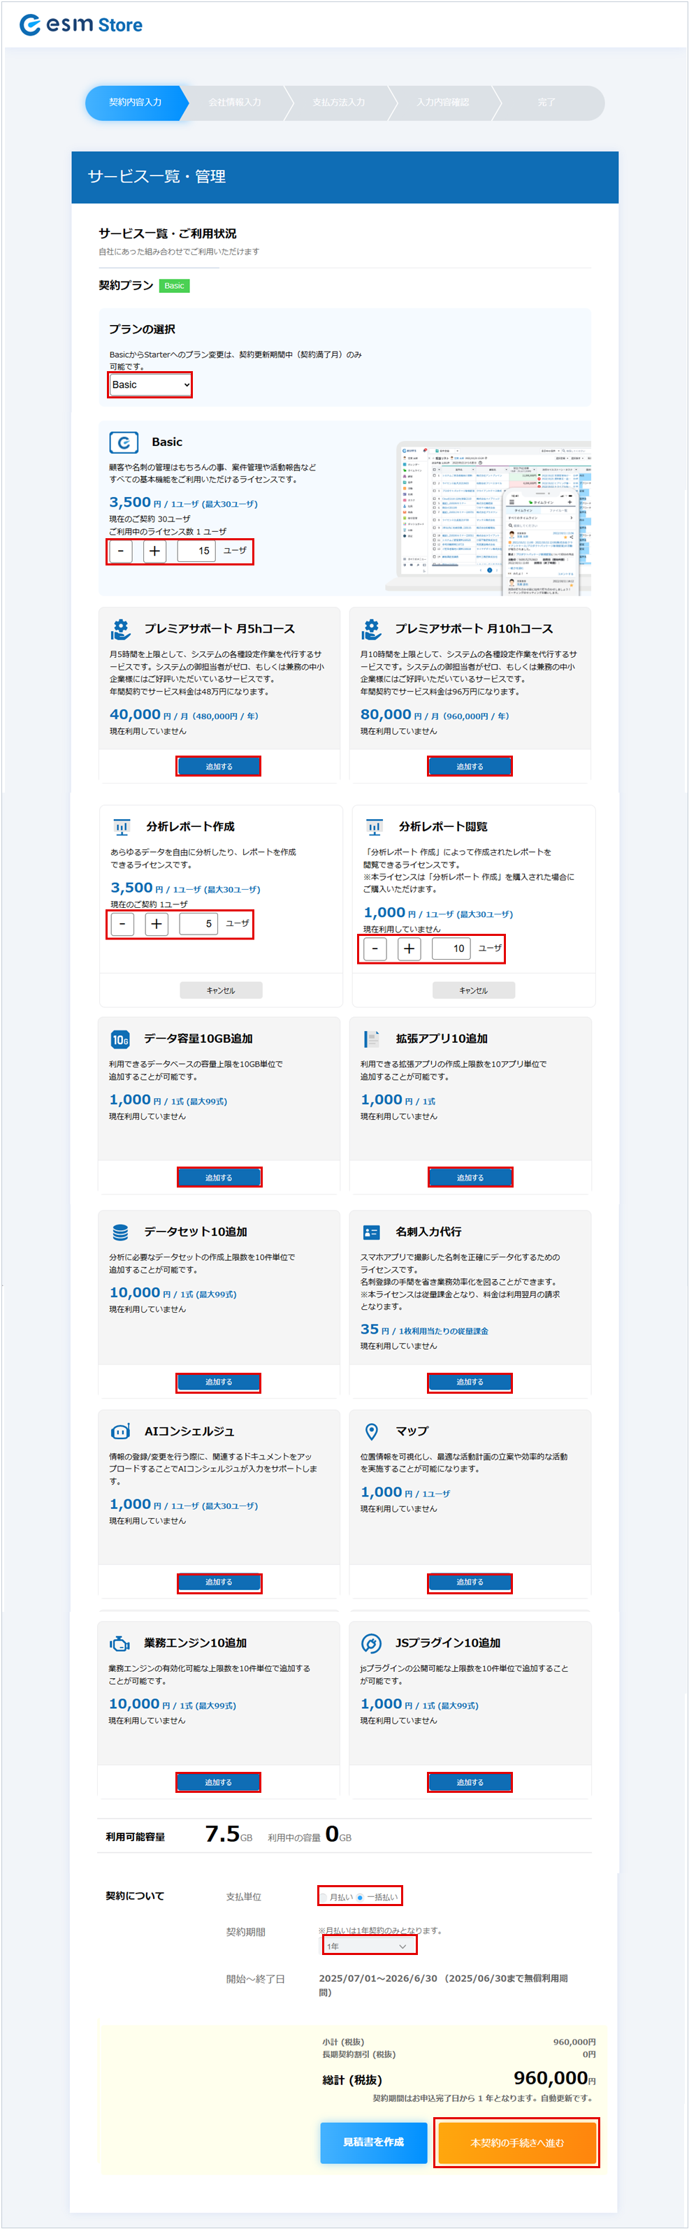Click the 利用可能容量 7.5GB value

[x=229, y=1834]
